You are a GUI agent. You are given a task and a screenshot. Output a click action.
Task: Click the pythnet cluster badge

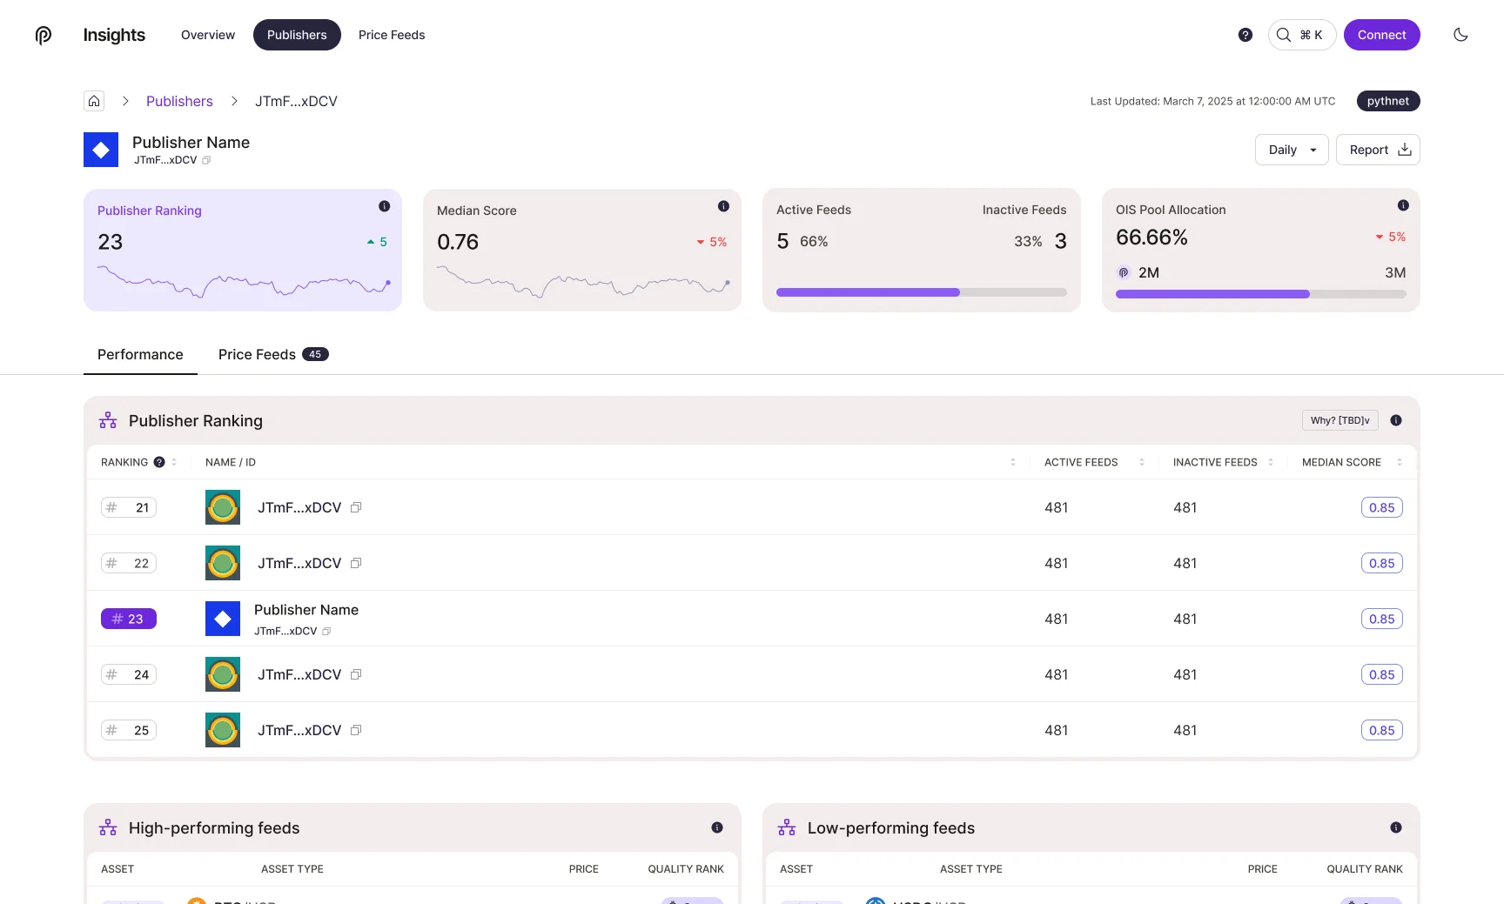[1388, 101]
